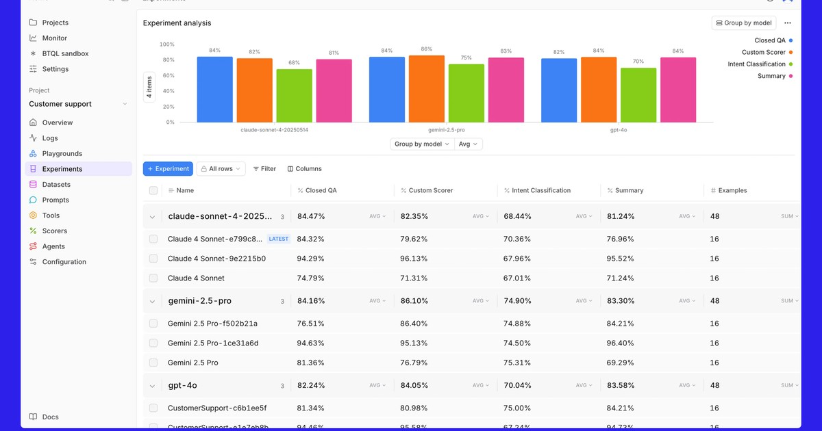Open Group by model dropdown below chart
The image size is (822, 431).
coord(422,144)
